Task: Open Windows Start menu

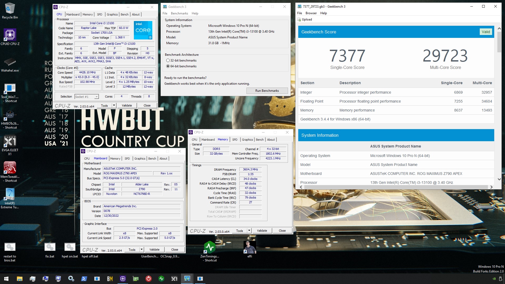Action: point(6,279)
